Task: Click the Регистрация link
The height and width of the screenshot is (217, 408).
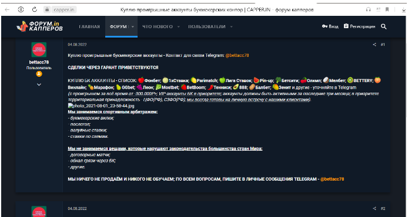Action: pos(359,26)
